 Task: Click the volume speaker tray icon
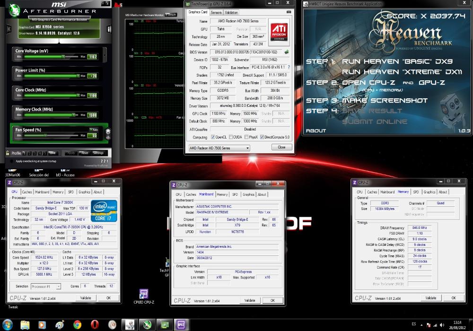click(442, 325)
